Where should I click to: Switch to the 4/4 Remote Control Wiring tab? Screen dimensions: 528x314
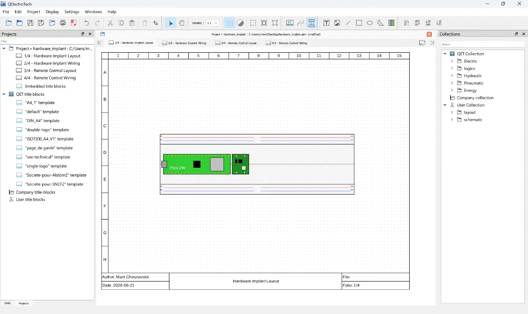click(287, 43)
